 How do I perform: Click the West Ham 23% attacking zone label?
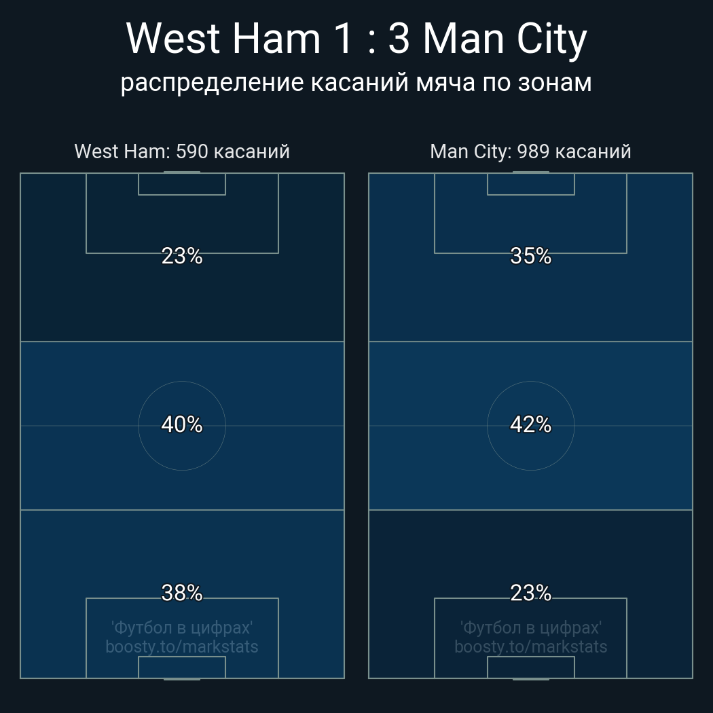tap(182, 256)
